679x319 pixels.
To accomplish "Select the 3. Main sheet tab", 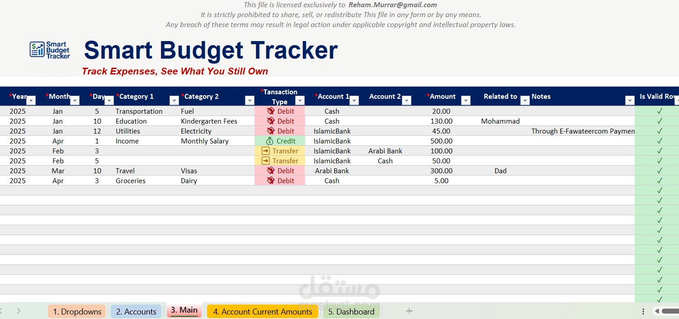I will (184, 310).
